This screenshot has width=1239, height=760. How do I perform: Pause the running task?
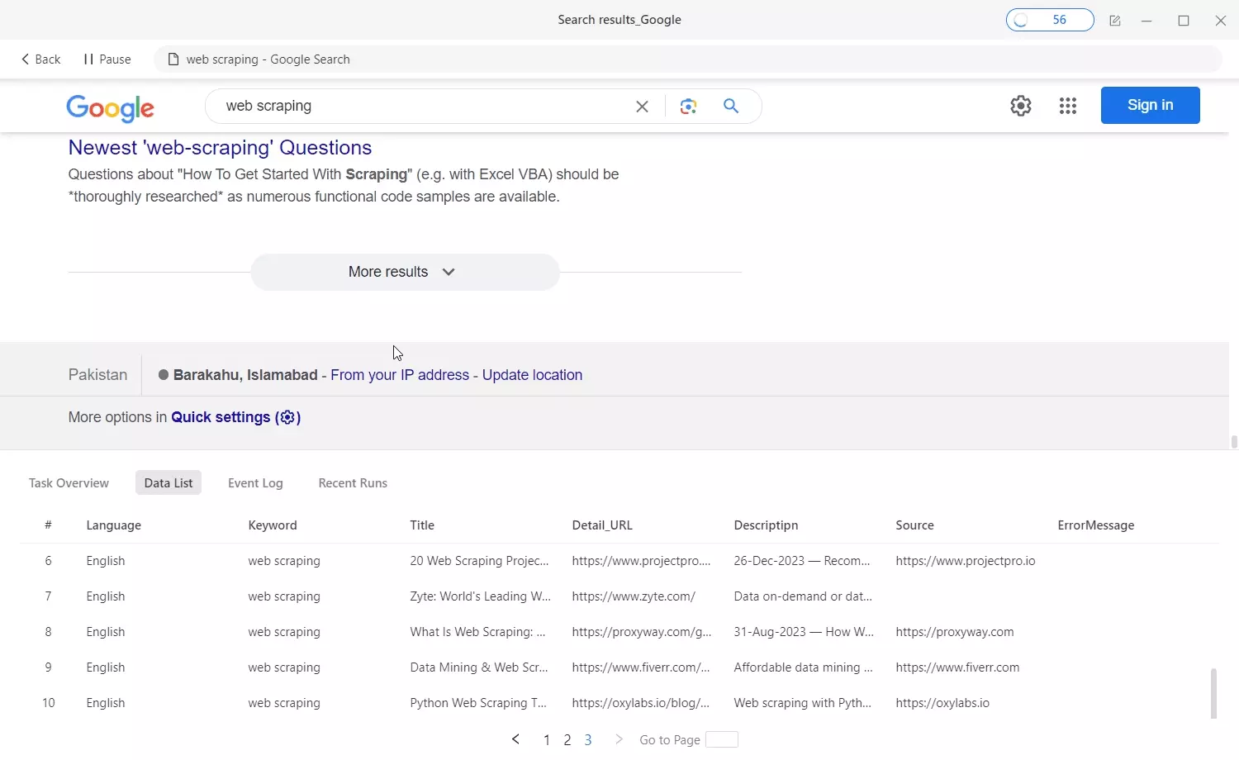tap(106, 59)
